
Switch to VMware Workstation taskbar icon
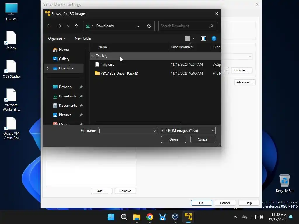point(188,217)
